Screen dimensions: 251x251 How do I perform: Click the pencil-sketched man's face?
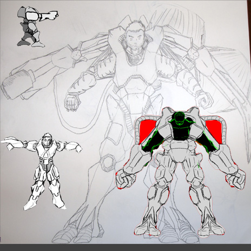click(x=135, y=38)
